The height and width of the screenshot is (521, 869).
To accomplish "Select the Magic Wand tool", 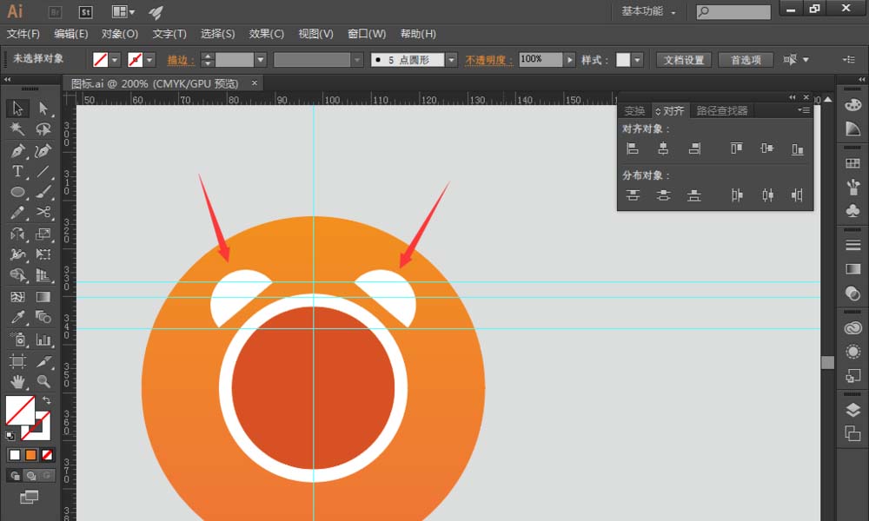I will point(17,129).
